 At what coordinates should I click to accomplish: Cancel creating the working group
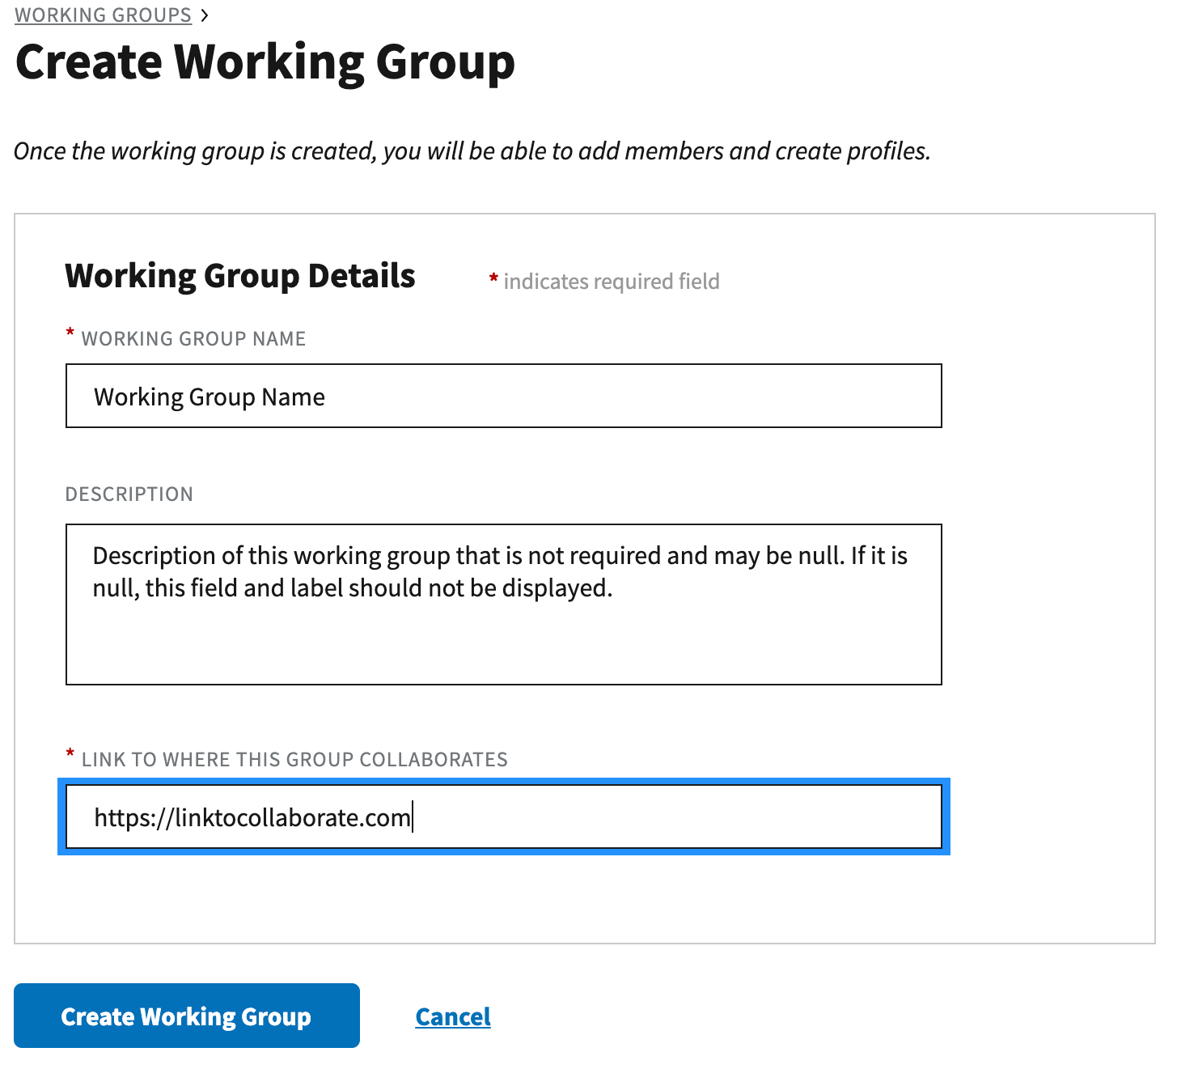[x=453, y=1016]
